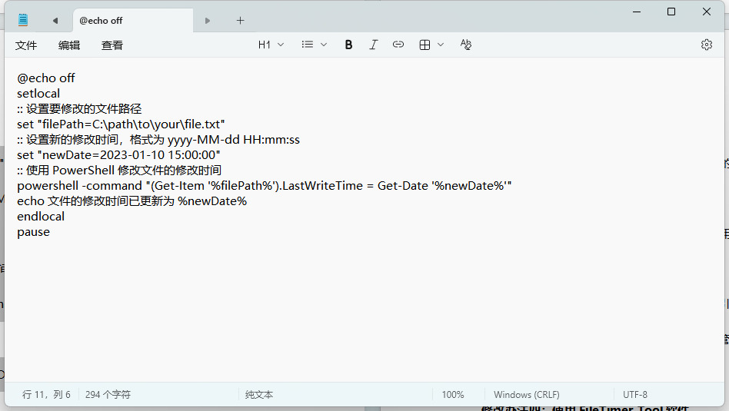Close the Notepad window

(707, 12)
